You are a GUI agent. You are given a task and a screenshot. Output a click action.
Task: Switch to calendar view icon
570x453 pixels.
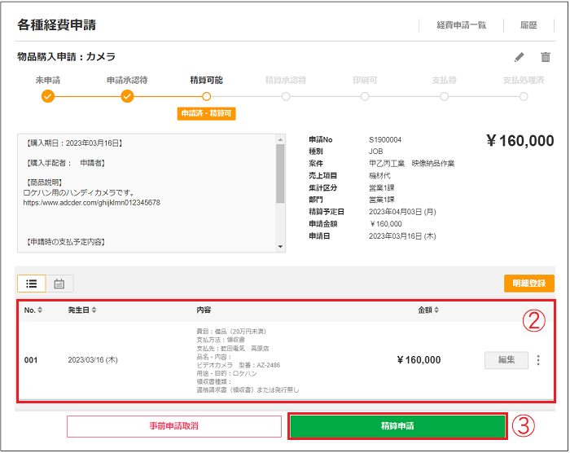(59, 284)
